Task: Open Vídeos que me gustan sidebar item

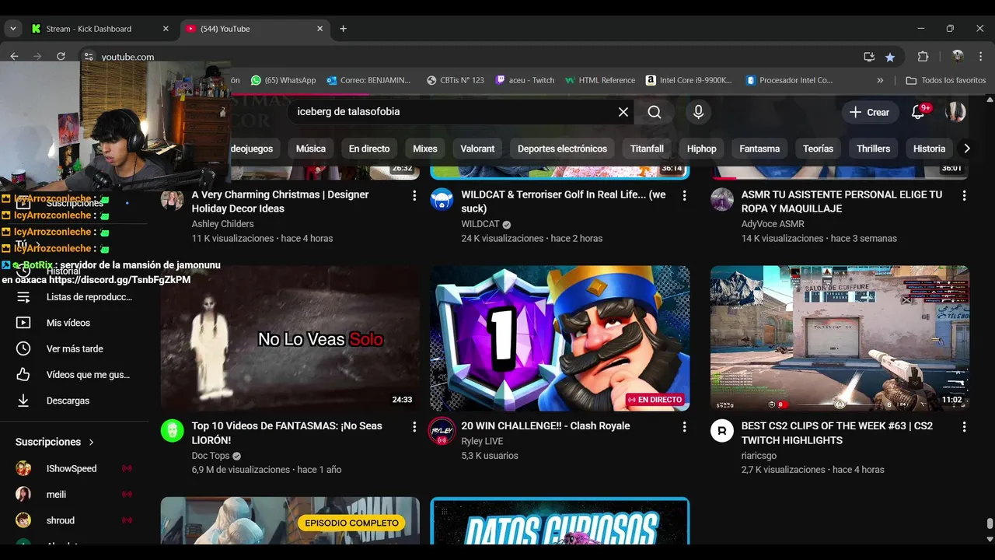Action: (75, 375)
